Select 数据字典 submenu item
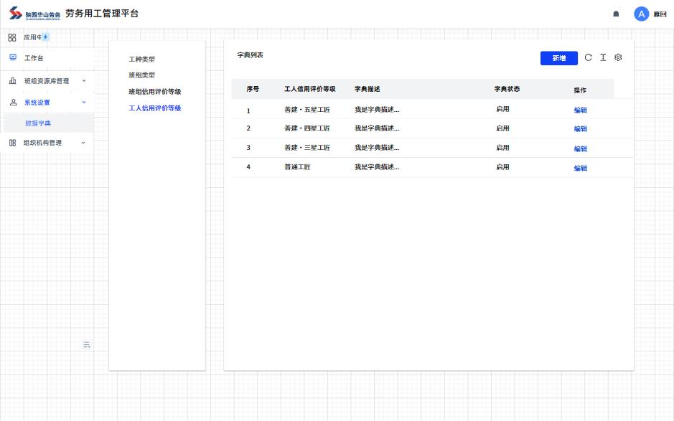 (x=38, y=123)
